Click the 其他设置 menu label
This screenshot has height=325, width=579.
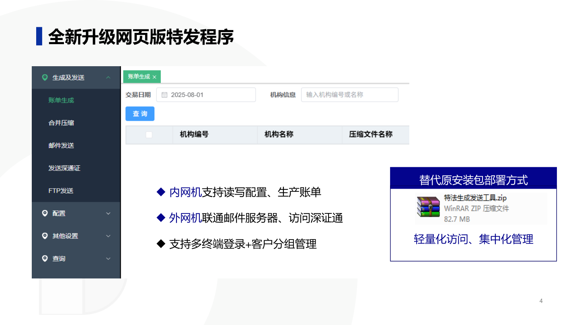(65, 236)
